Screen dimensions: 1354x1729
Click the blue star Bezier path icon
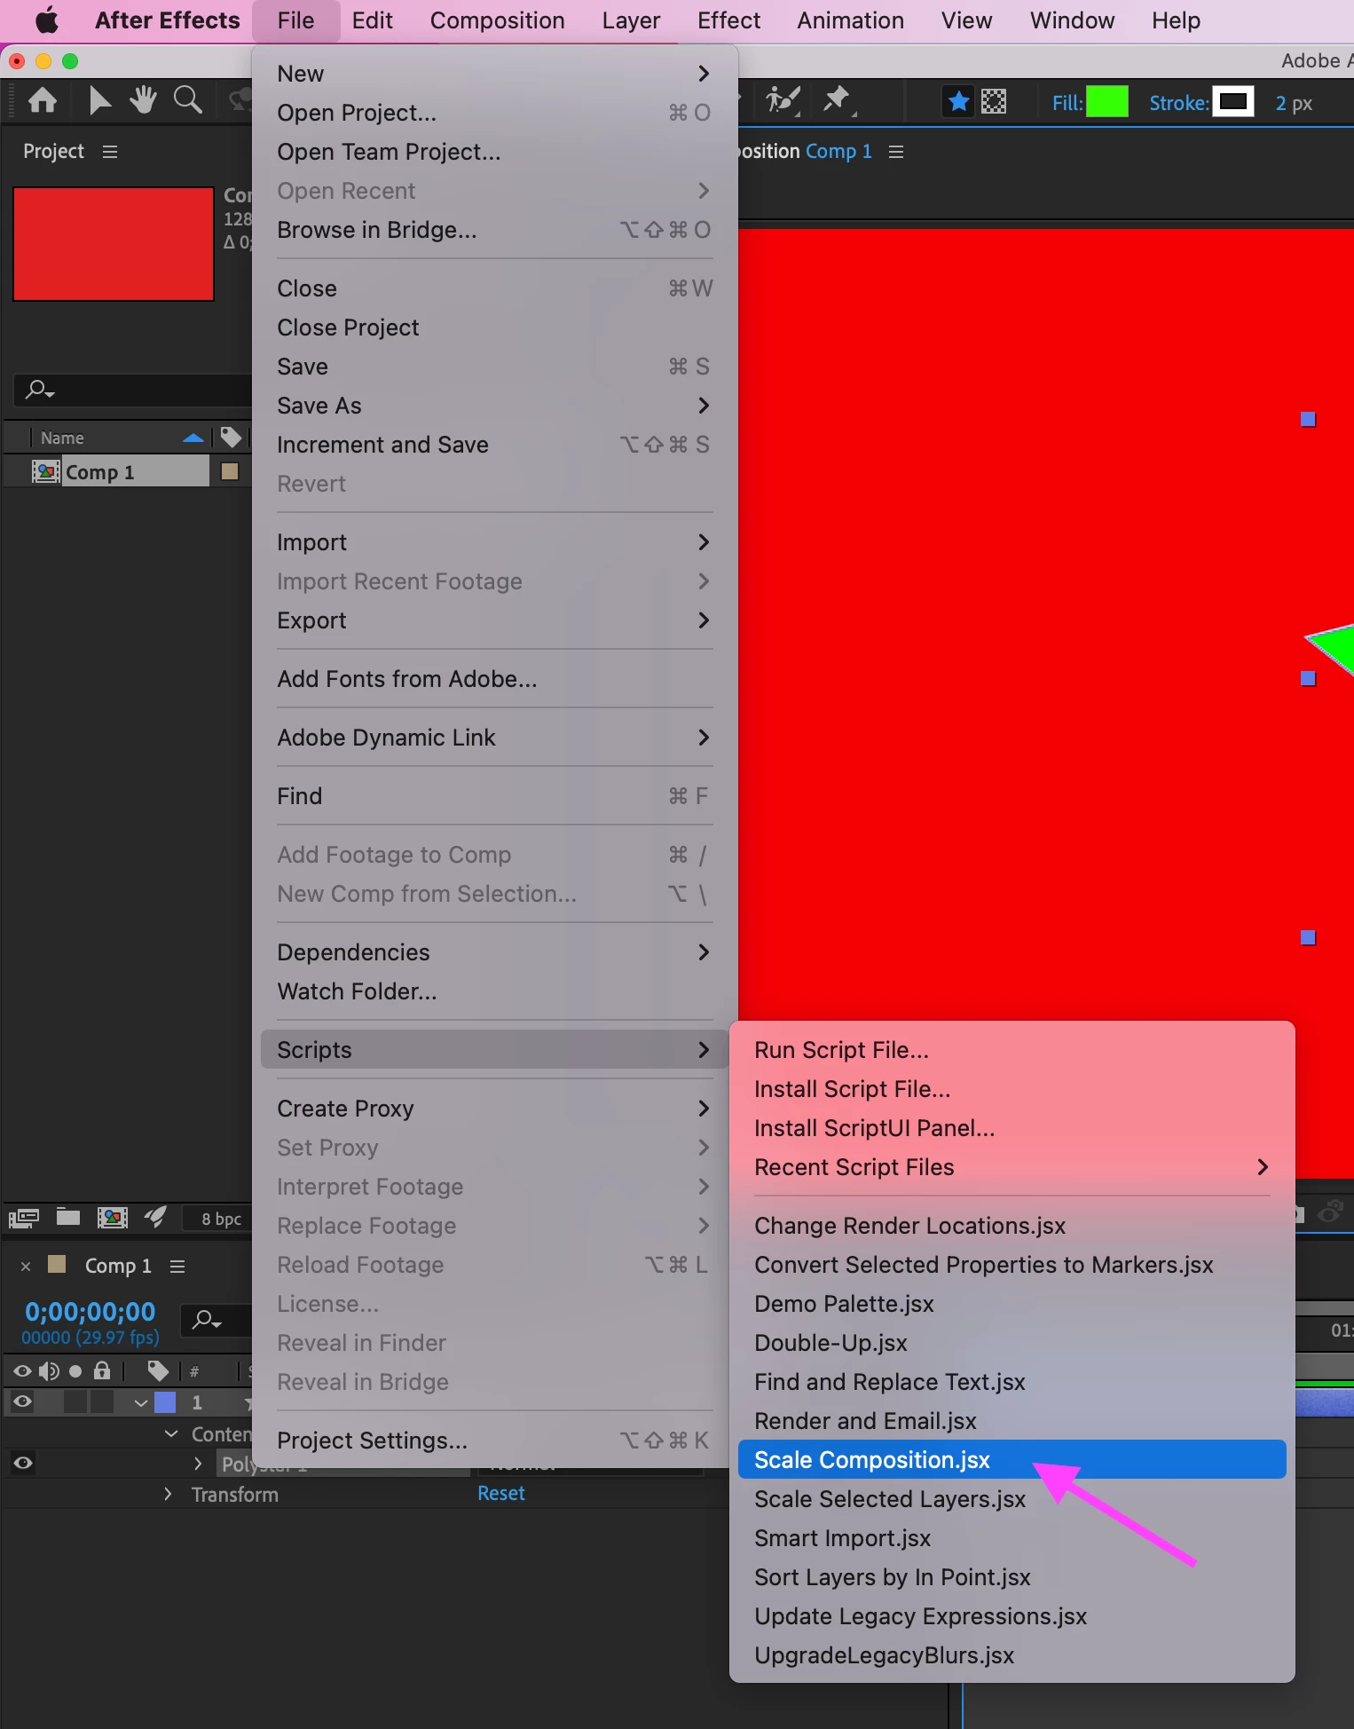pyautogui.click(x=958, y=101)
